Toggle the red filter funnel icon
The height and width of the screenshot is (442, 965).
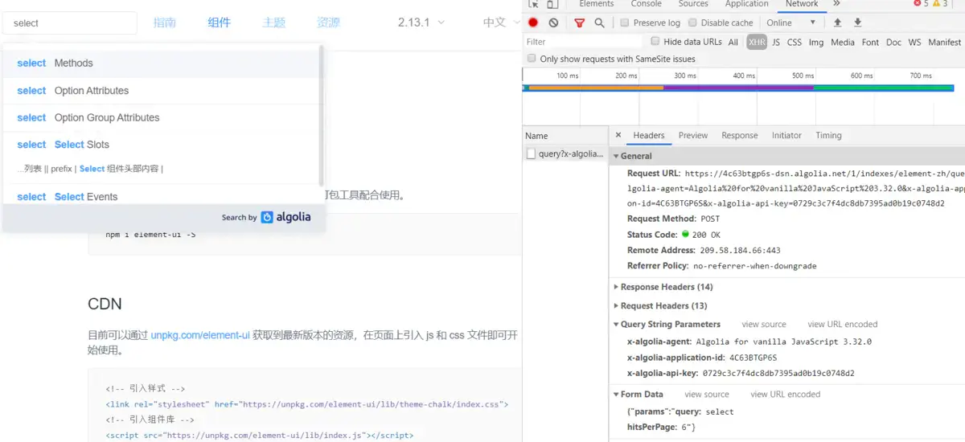click(579, 23)
